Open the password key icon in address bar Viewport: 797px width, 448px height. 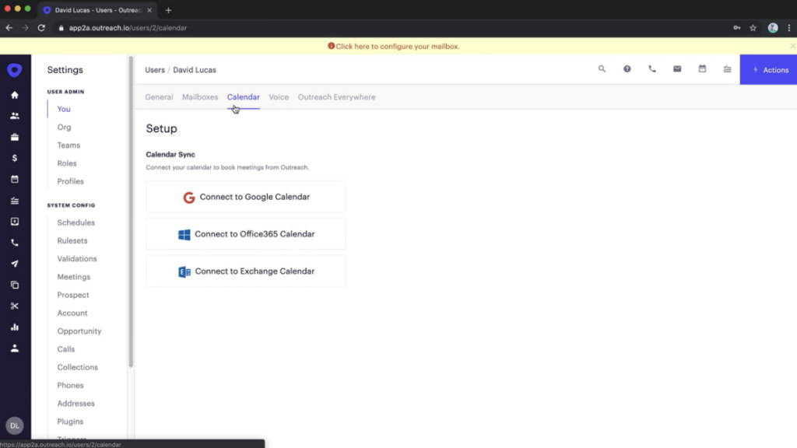(x=736, y=28)
